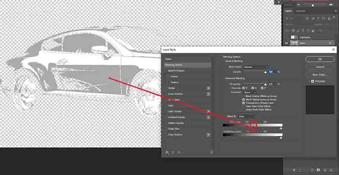The image size is (339, 175).
Task: Open the Blend Mode dropdown
Action: point(256,67)
